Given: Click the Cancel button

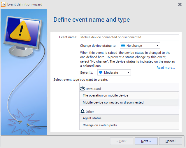Looking at the screenshot, I should (x=171, y=141).
